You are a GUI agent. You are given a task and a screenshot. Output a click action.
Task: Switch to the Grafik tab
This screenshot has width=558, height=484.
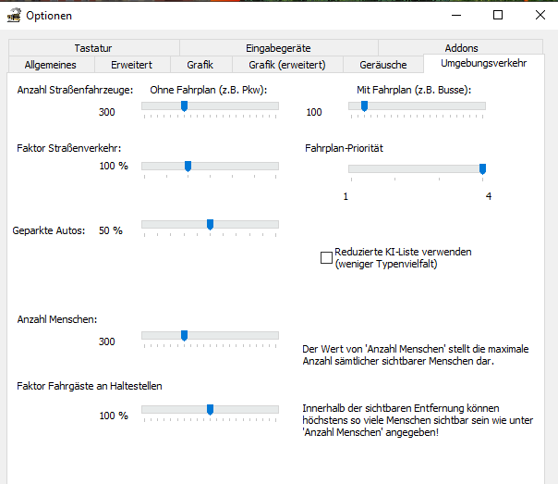[x=200, y=65]
